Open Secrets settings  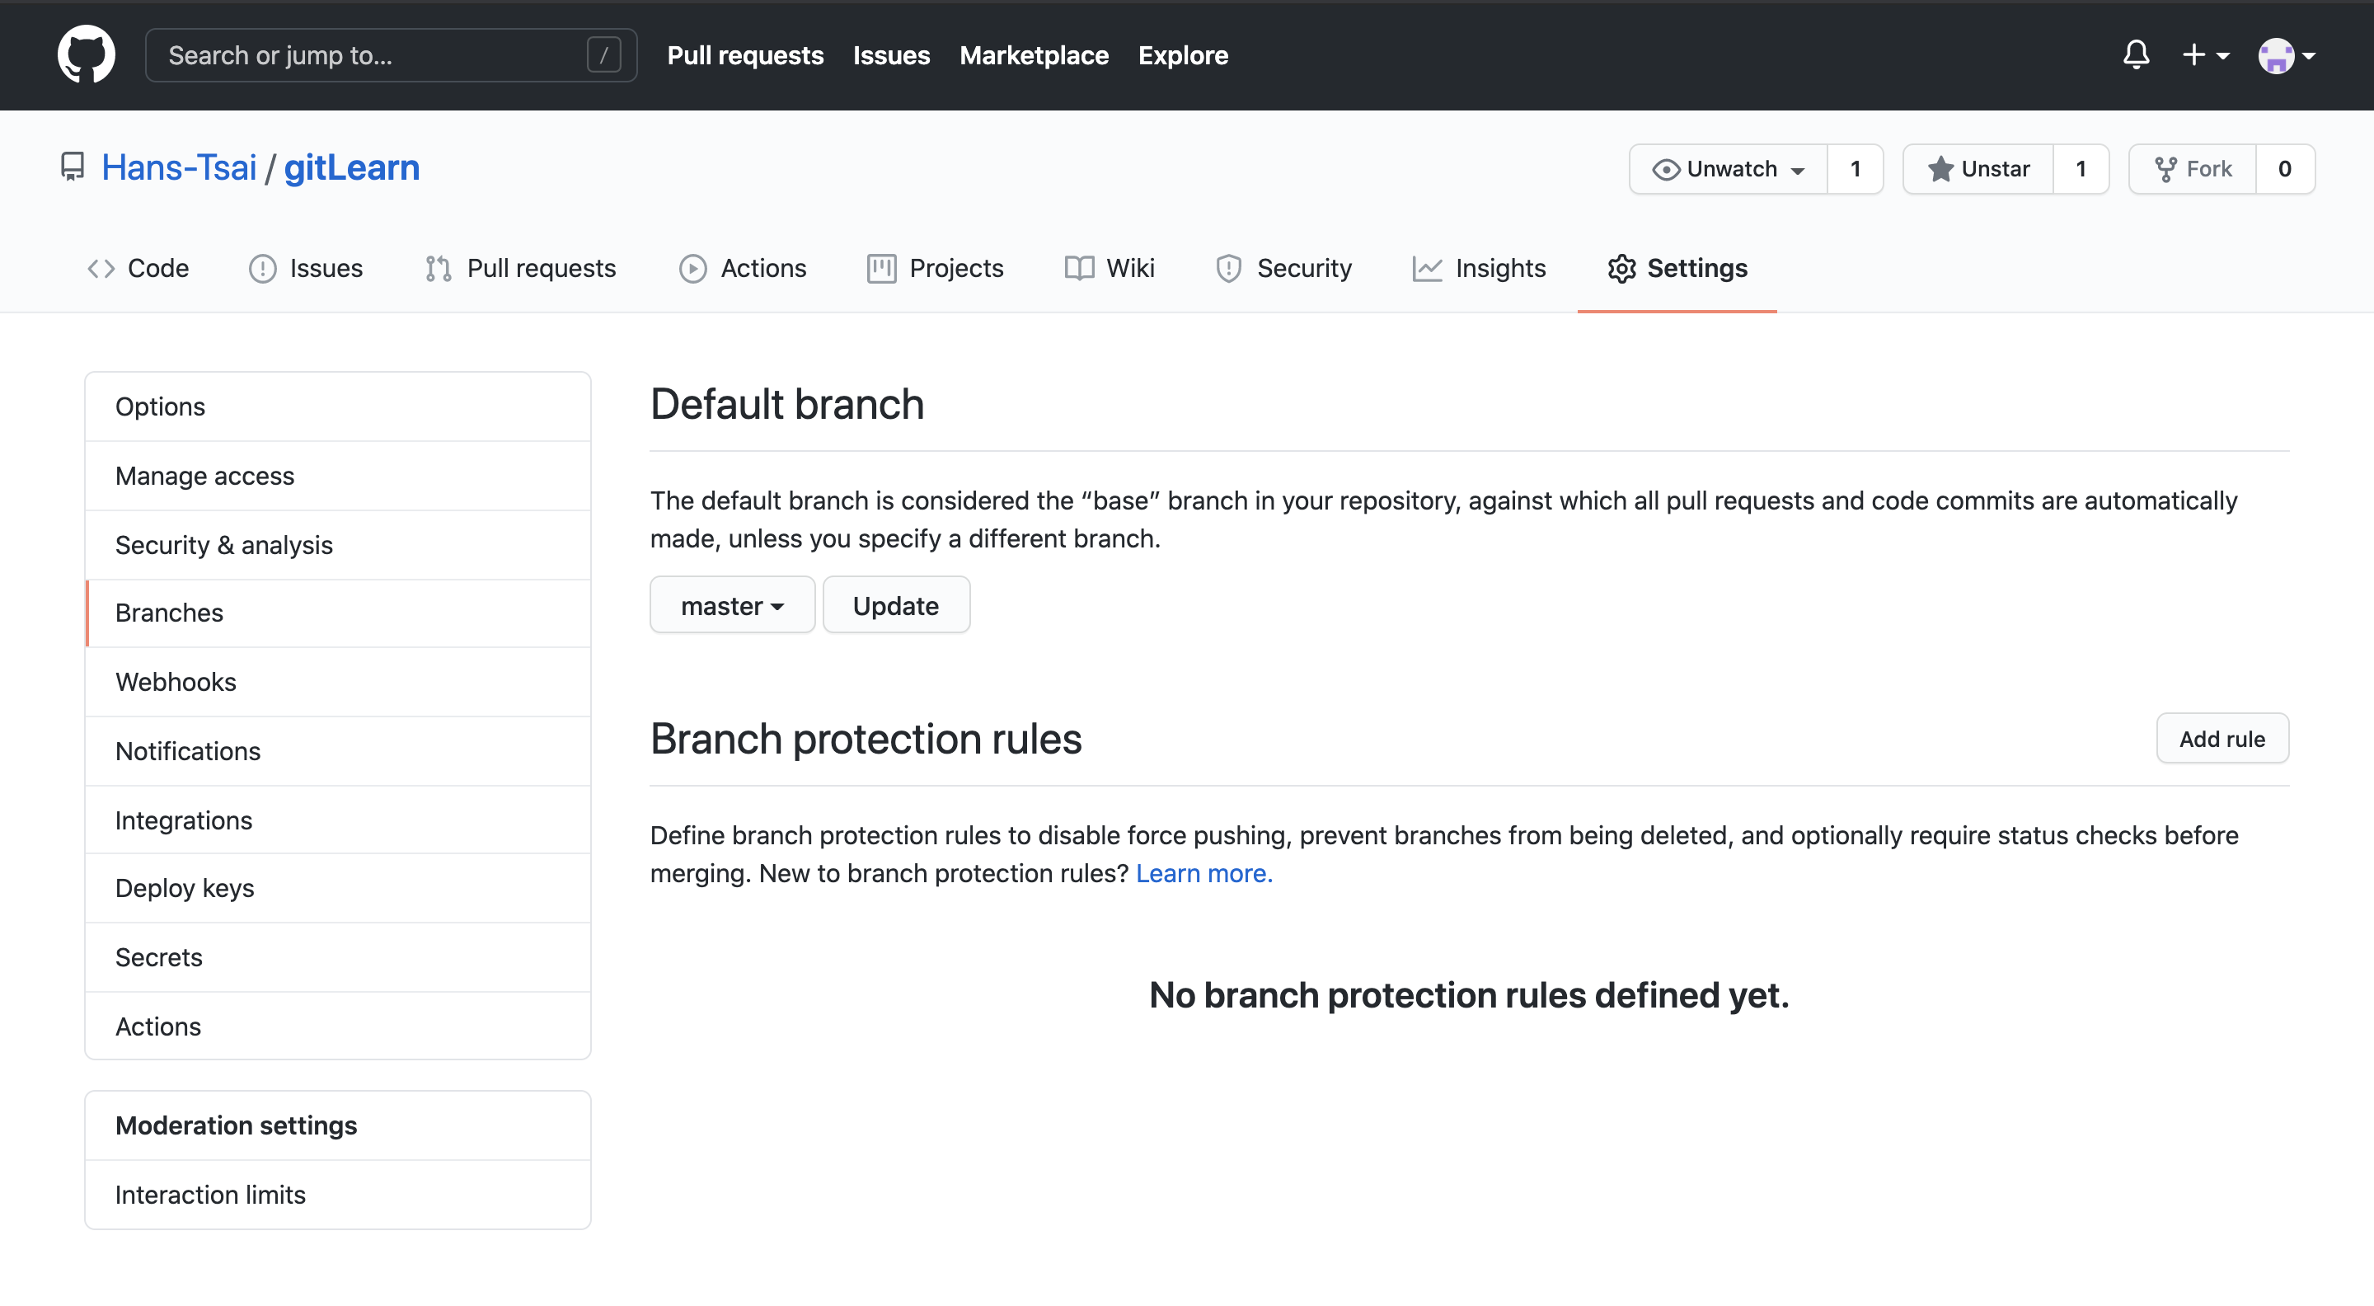pyautogui.click(x=337, y=957)
